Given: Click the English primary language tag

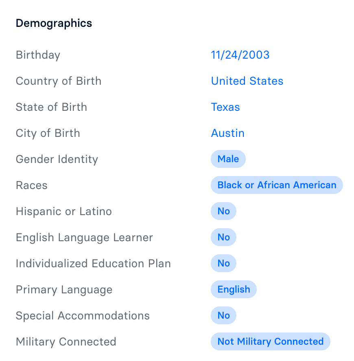Looking at the screenshot, I should tap(234, 289).
